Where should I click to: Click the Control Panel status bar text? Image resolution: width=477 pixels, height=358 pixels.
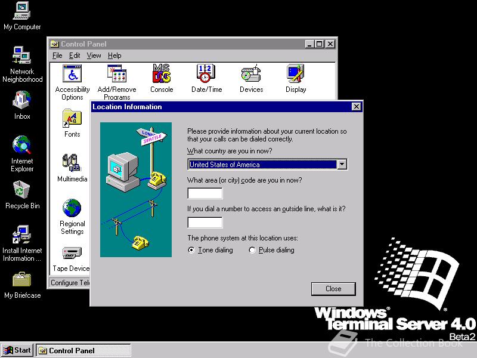pyautogui.click(x=70, y=283)
